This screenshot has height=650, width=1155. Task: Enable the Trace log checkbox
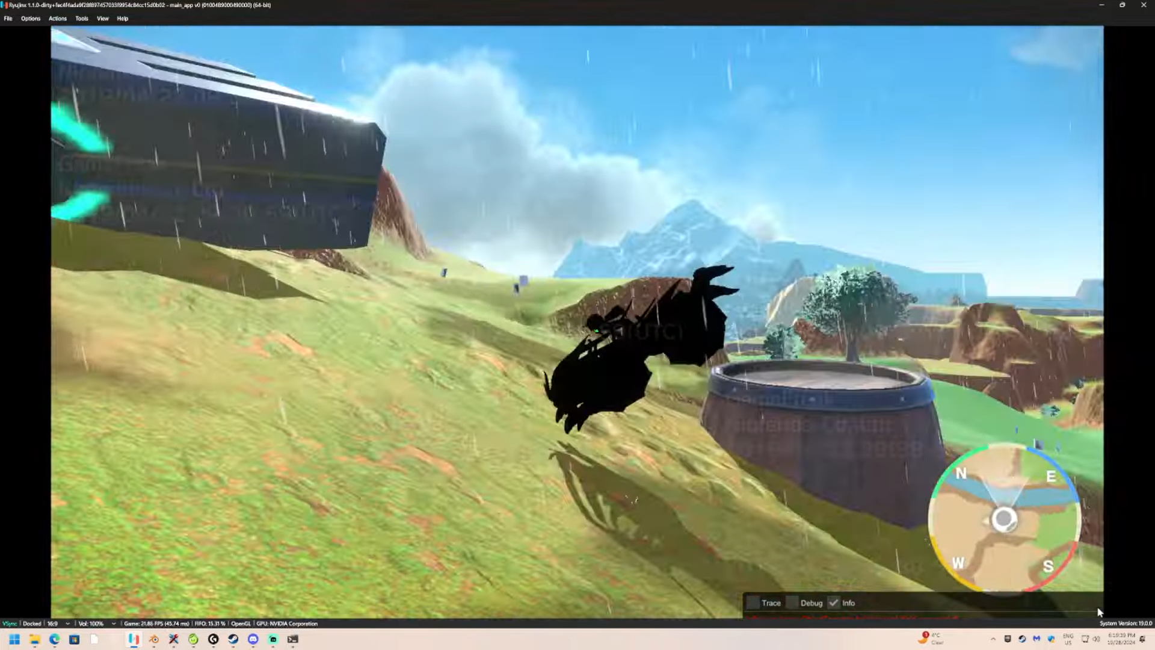tap(753, 602)
